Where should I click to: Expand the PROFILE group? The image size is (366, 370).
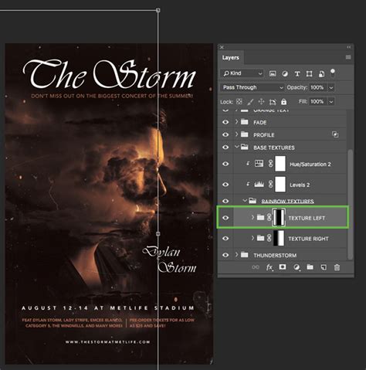[236, 134]
